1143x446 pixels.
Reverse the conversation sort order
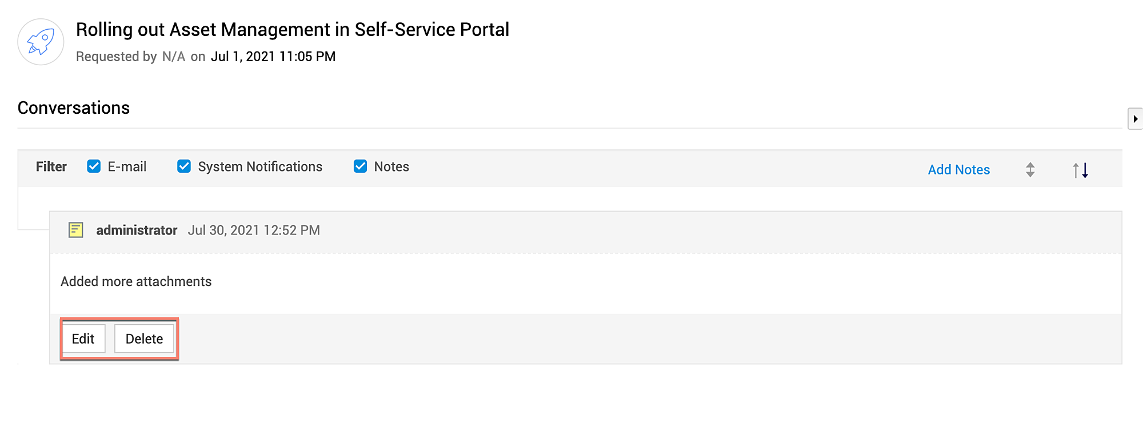1080,170
